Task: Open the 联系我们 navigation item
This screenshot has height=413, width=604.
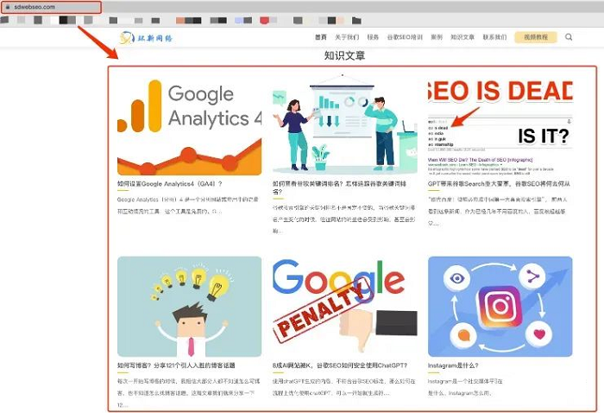Action: [x=494, y=37]
